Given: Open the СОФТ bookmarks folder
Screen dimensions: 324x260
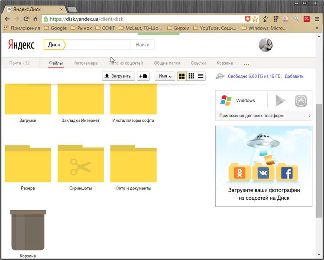Looking at the screenshot, I should [x=105, y=28].
